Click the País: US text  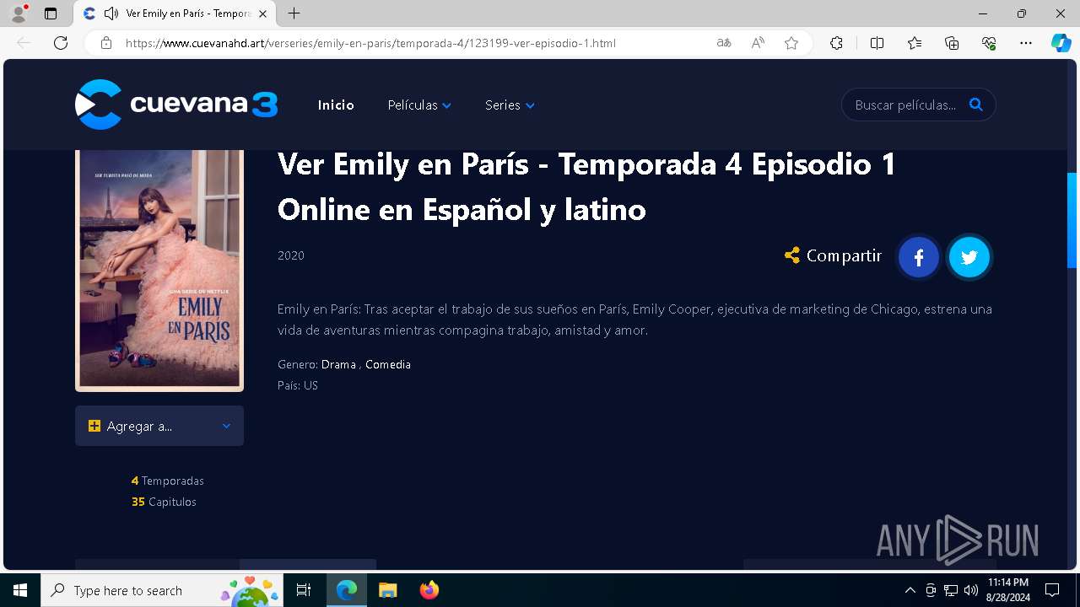(x=298, y=385)
